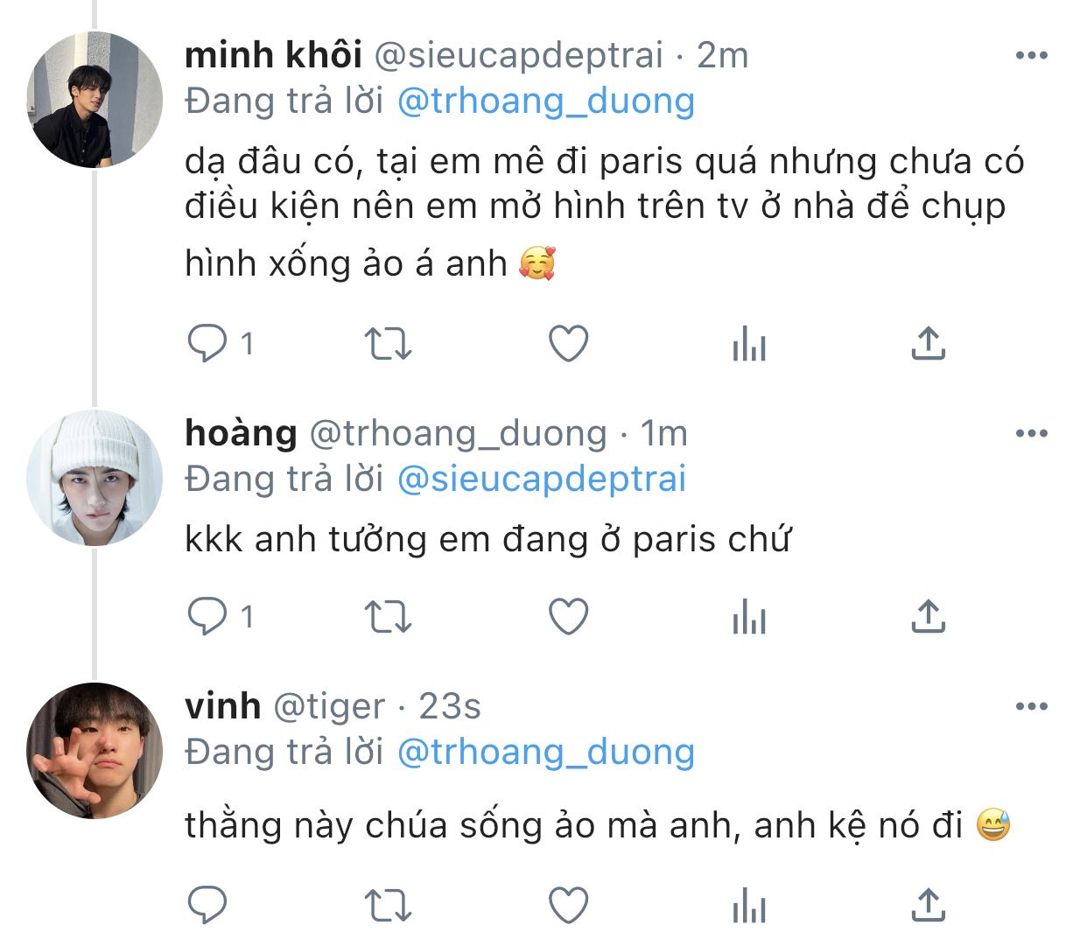This screenshot has width=1087, height=946.
Task: Open vinh's profile avatar
Action: [95, 751]
